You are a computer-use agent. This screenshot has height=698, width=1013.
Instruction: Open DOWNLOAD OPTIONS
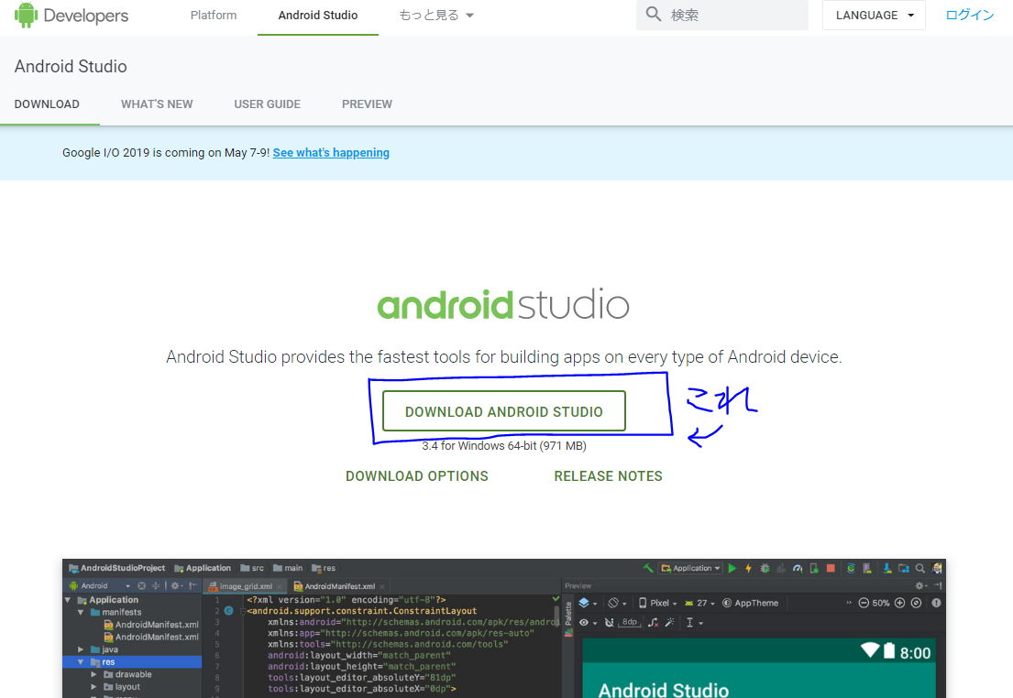click(x=417, y=476)
